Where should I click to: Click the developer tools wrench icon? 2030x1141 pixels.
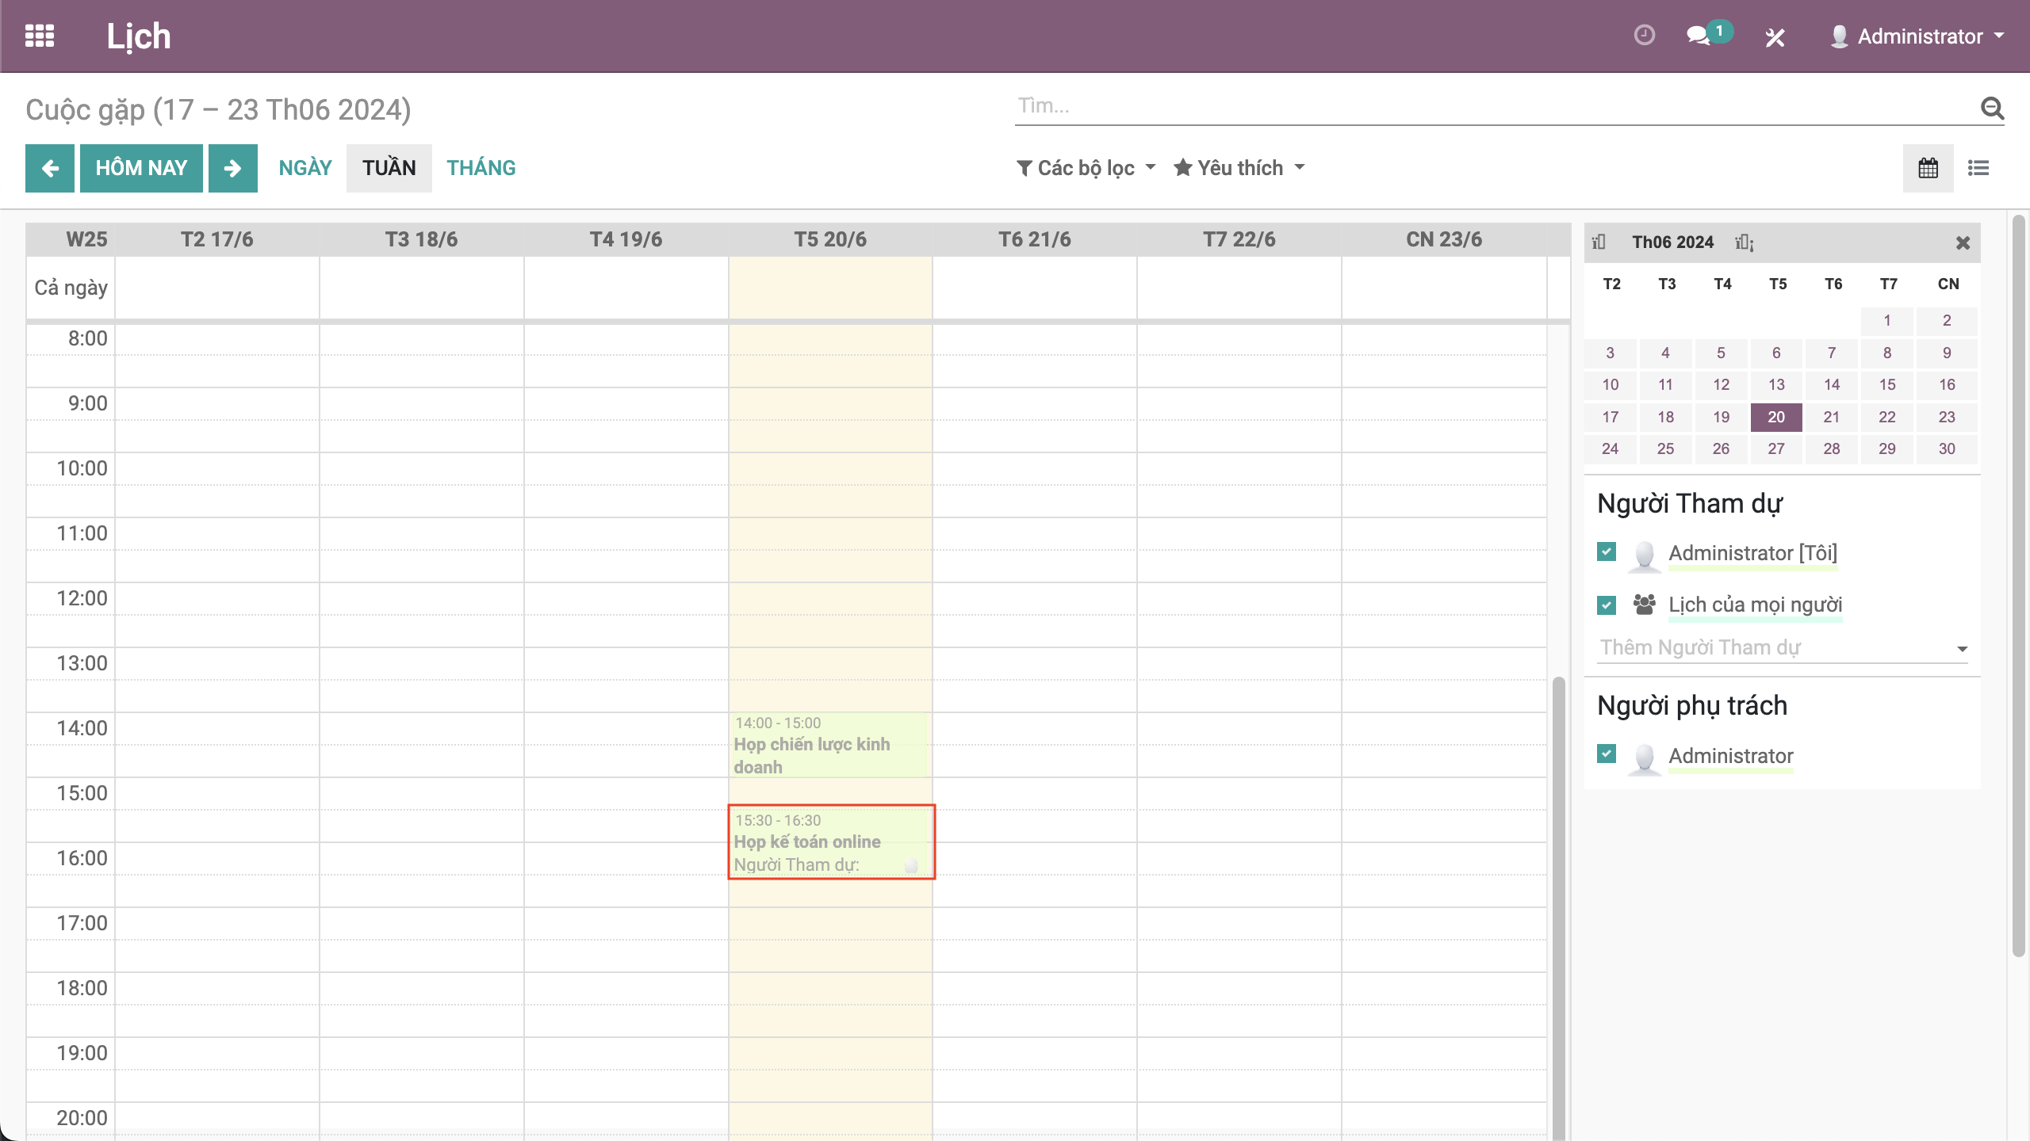[1775, 37]
